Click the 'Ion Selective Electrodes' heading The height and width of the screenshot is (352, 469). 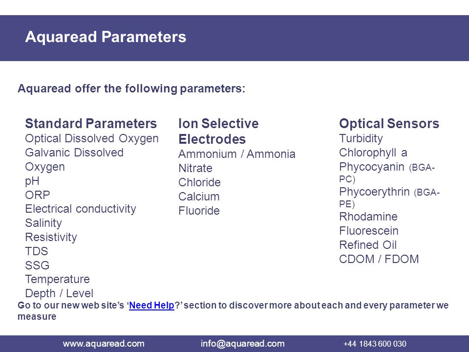[218, 131]
